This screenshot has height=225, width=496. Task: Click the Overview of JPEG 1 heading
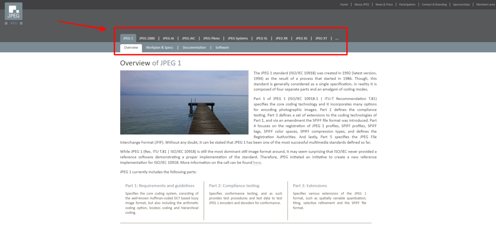[x=151, y=63]
